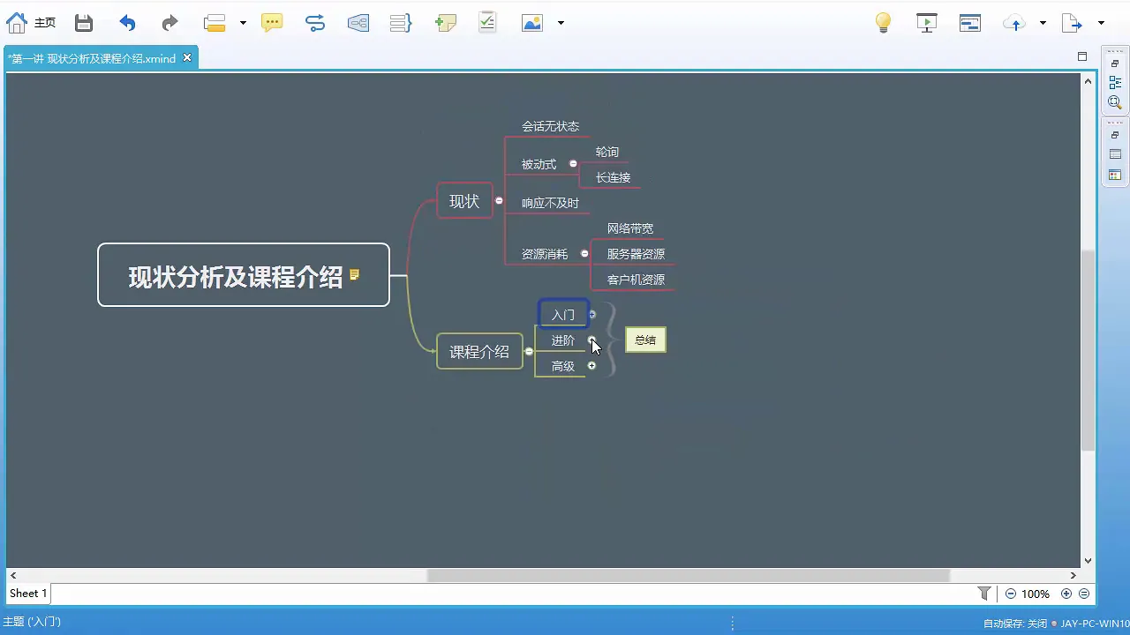Collapse the 被动式 branch
The image size is (1130, 635).
click(573, 164)
